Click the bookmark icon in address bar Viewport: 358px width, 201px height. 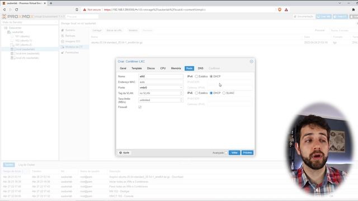click(x=77, y=9)
